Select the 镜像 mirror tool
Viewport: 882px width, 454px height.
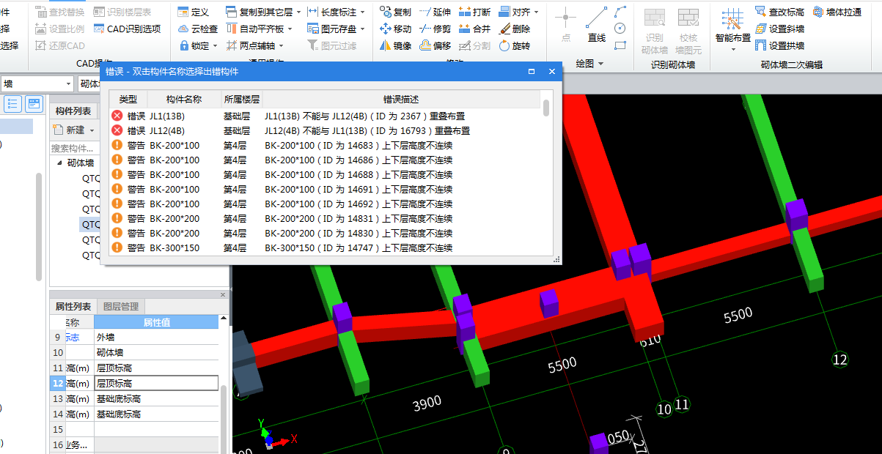395,45
